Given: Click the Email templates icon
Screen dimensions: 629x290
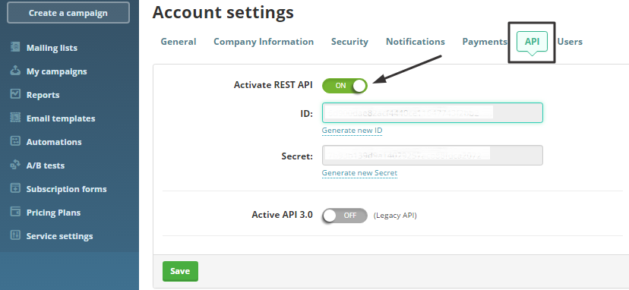Looking at the screenshot, I should 15,118.
